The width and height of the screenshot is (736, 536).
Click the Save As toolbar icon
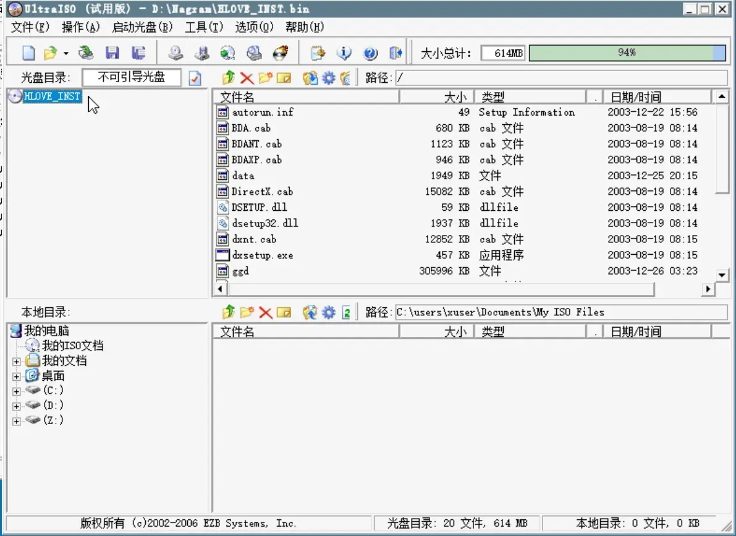coord(138,53)
